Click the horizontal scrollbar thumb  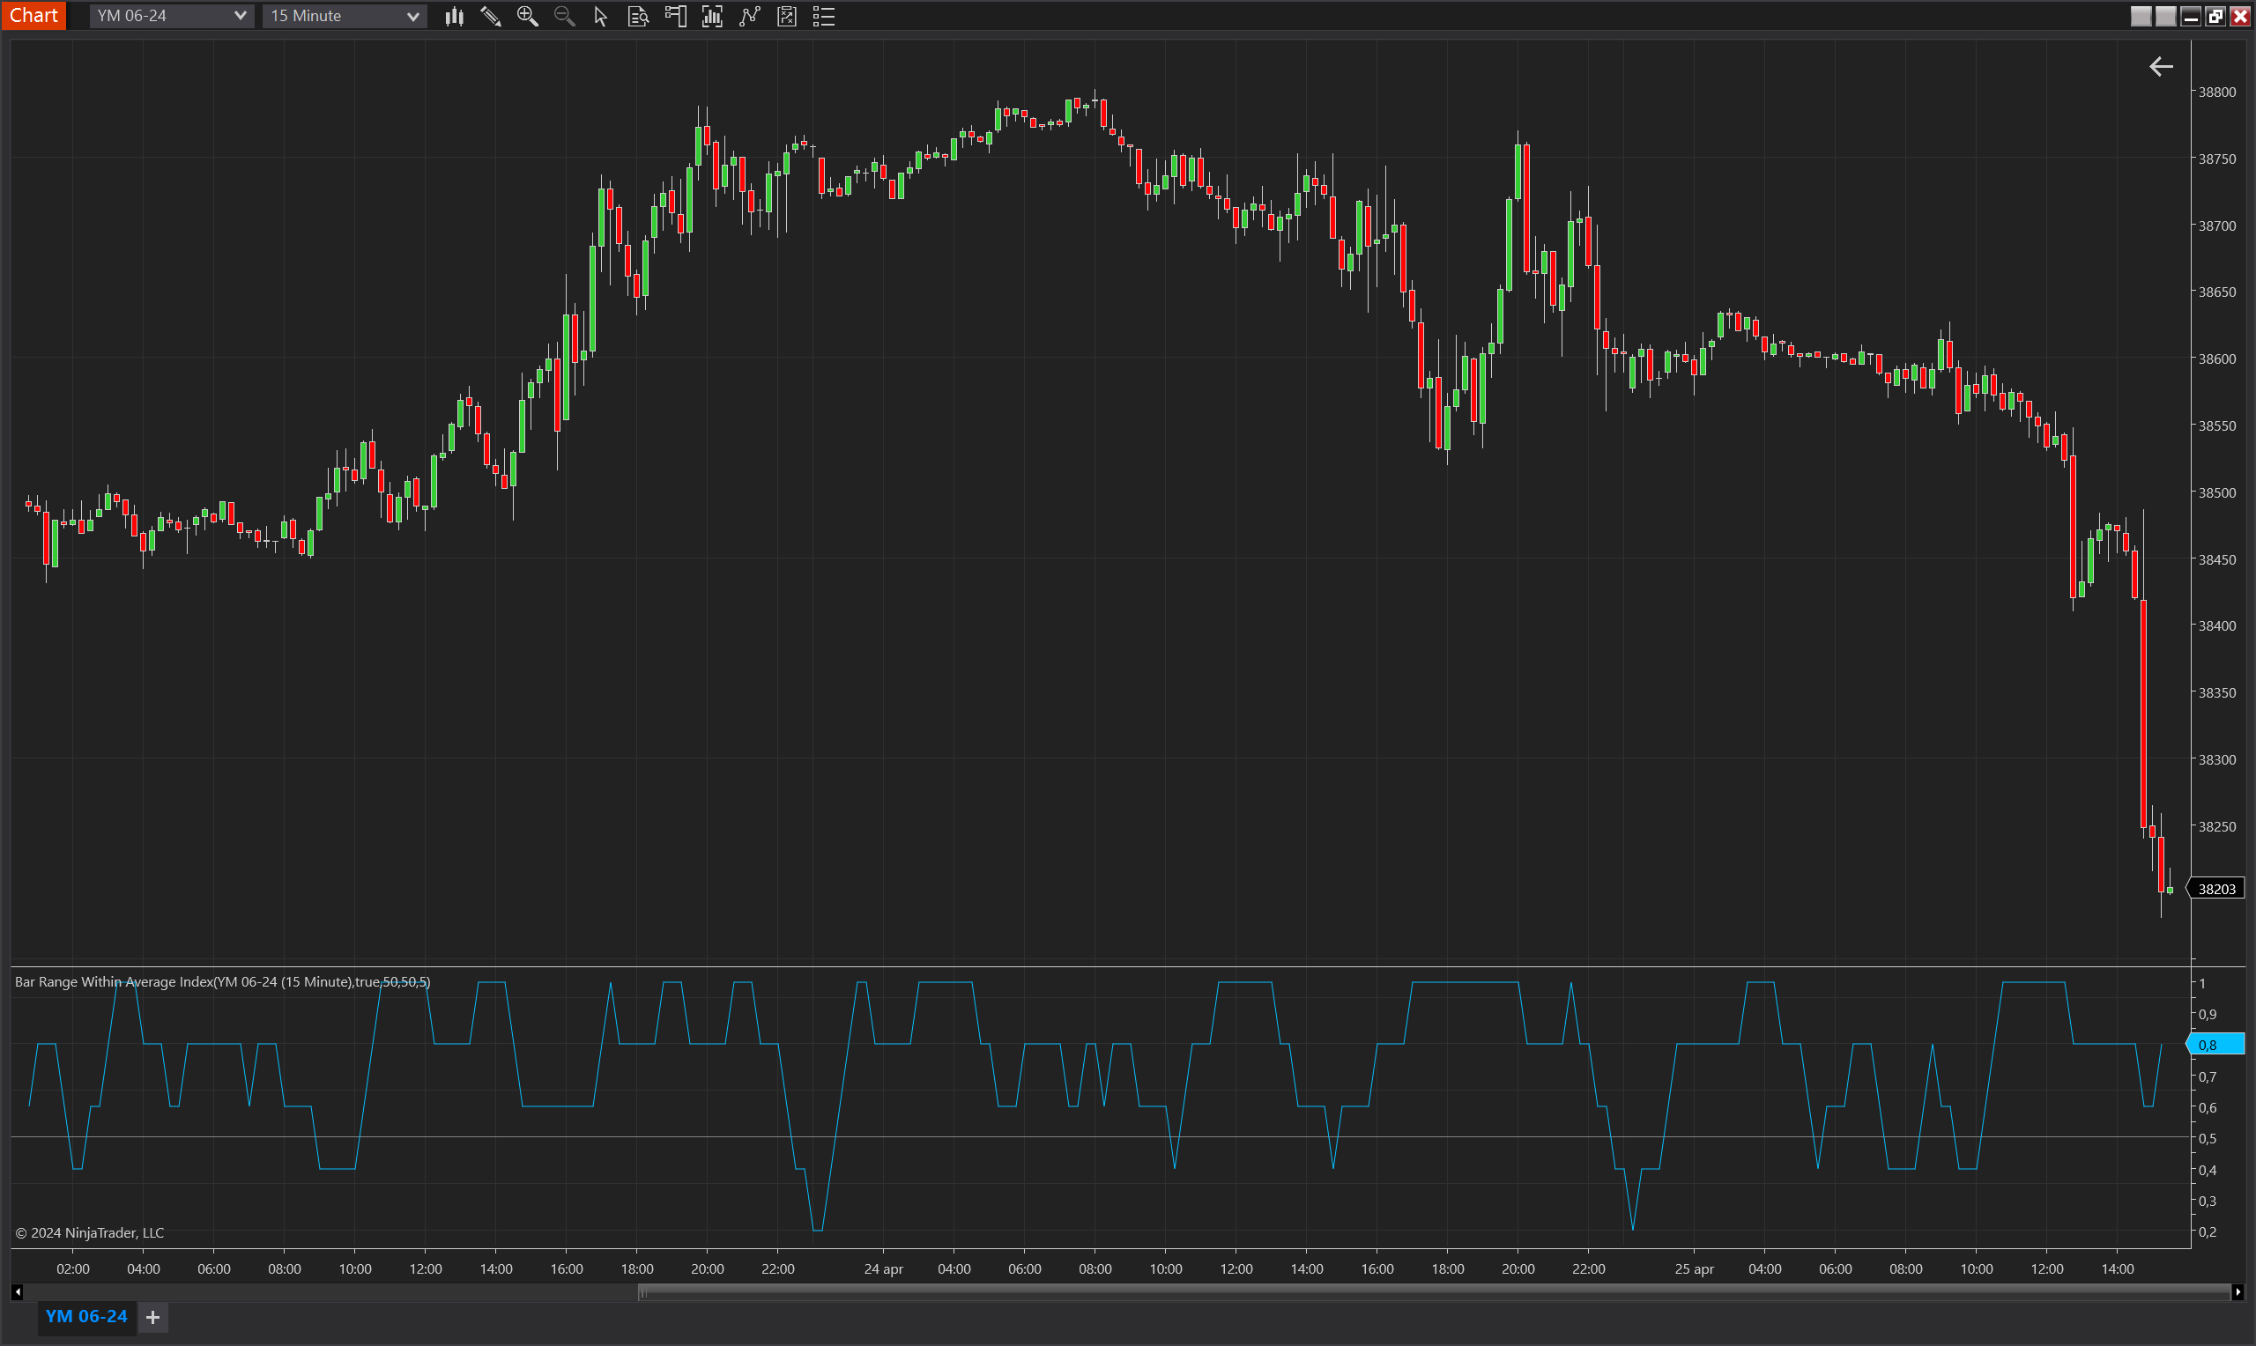click(x=1433, y=1292)
